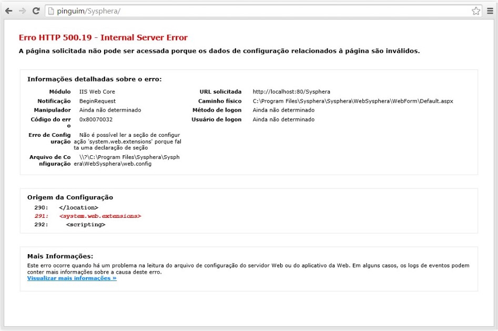Click the 'BeginRequest' notification value
The height and width of the screenshot is (331, 498).
point(97,101)
